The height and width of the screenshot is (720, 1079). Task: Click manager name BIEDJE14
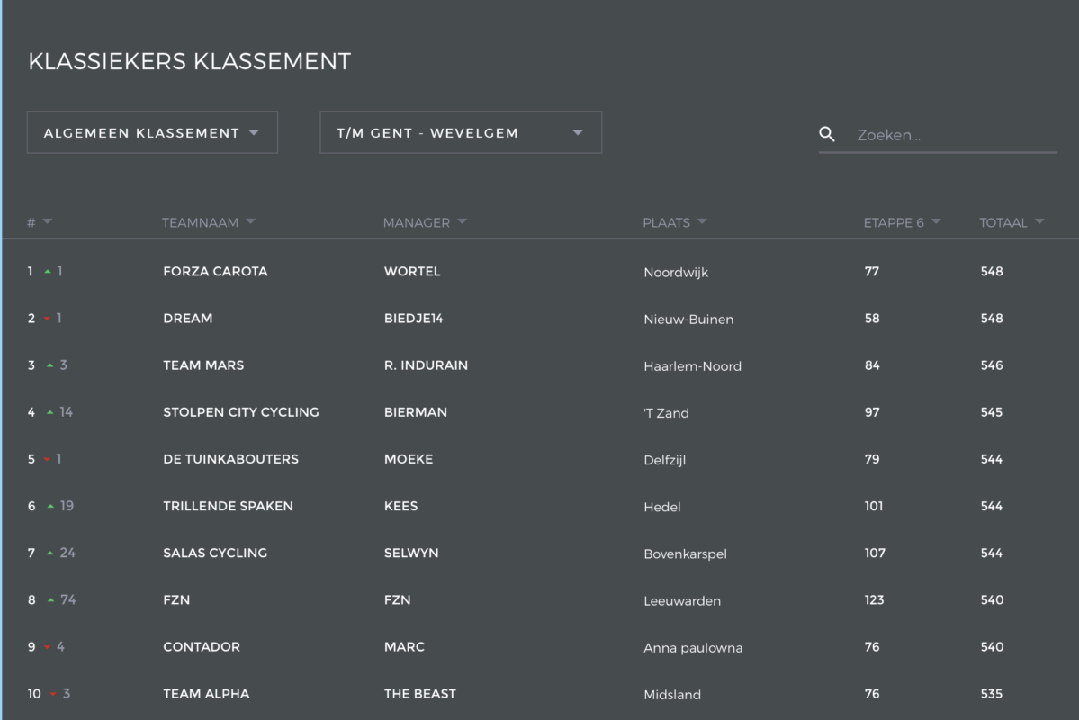(x=414, y=318)
